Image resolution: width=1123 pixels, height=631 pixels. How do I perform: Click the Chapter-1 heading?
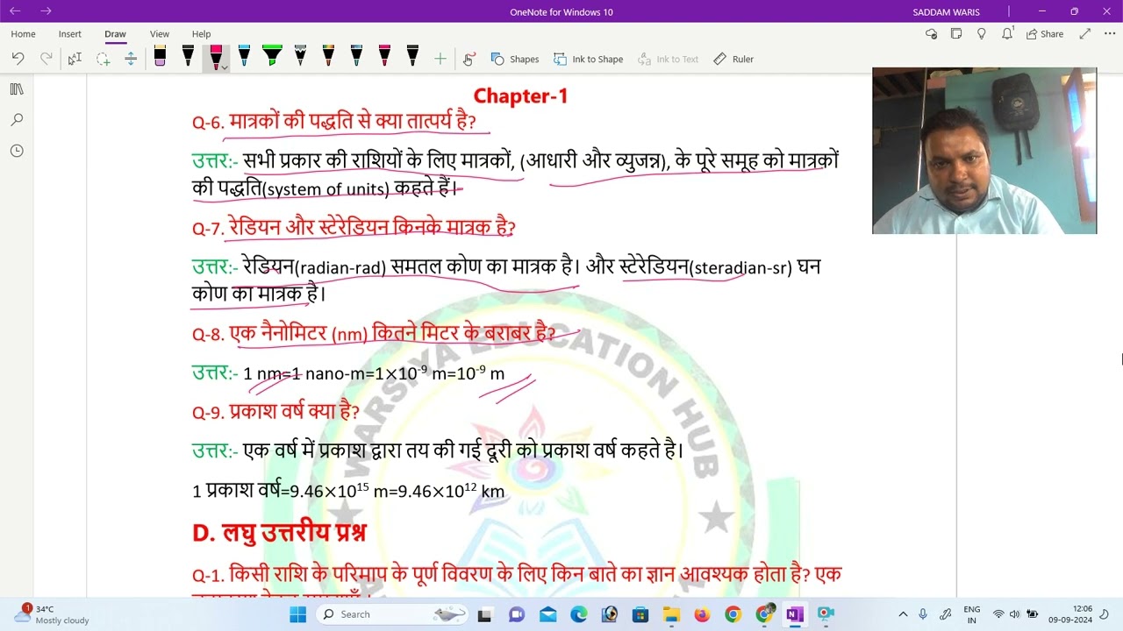[x=521, y=96]
